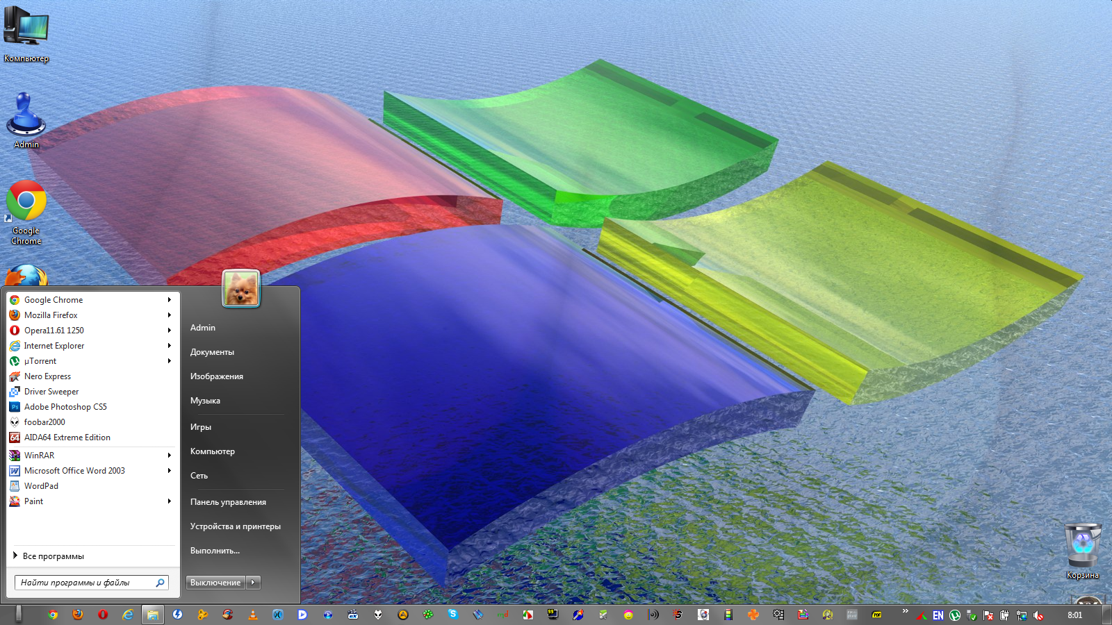Click the Компьютер desktop icon
1112x625 pixels.
pyautogui.click(x=26, y=33)
